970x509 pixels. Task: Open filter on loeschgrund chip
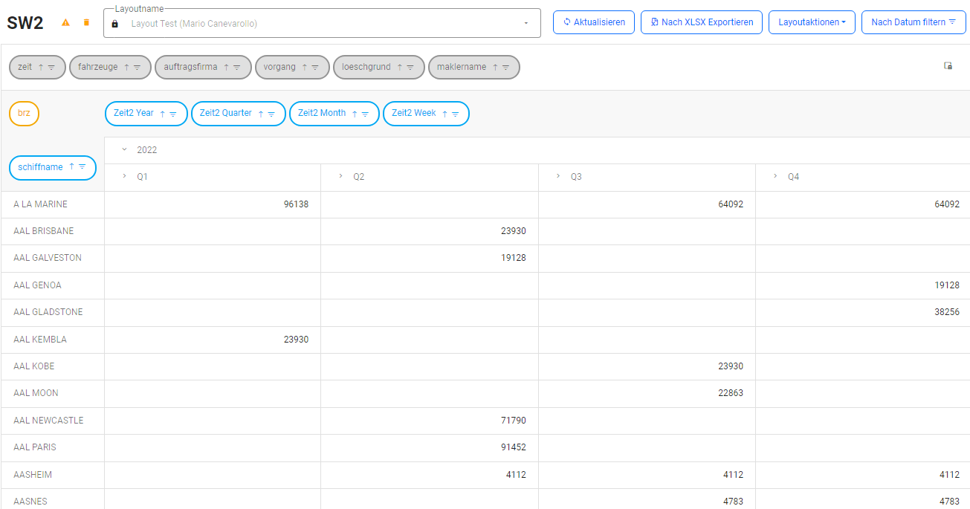[410, 68]
